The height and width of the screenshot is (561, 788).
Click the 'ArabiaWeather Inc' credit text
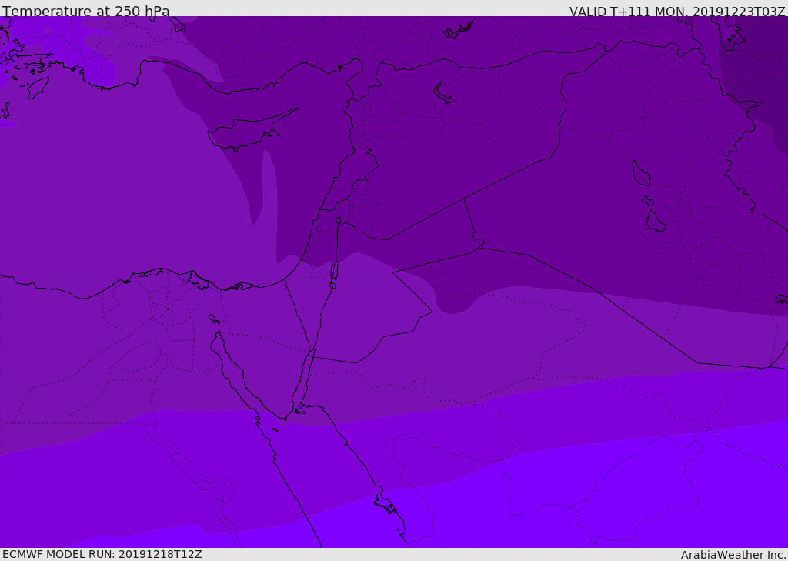pos(733,555)
